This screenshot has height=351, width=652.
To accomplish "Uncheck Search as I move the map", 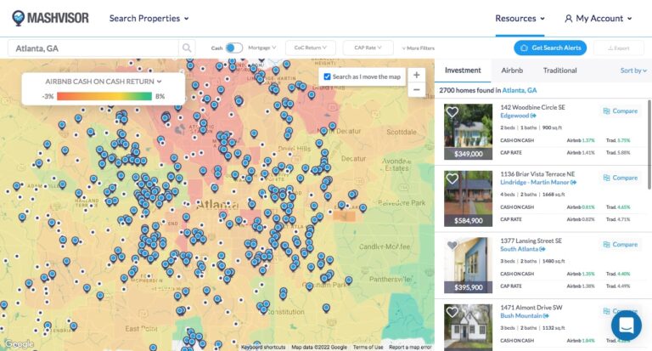I will click(x=328, y=76).
